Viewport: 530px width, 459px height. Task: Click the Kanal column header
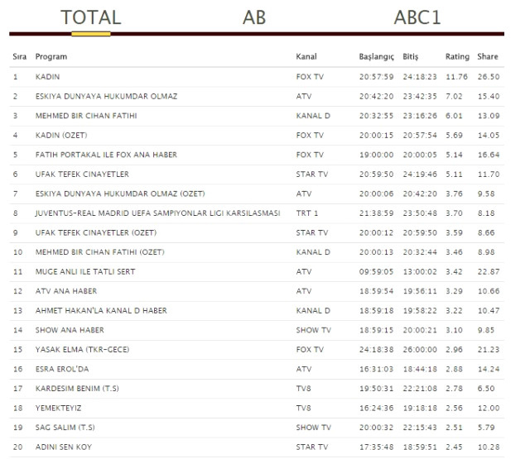coord(306,57)
